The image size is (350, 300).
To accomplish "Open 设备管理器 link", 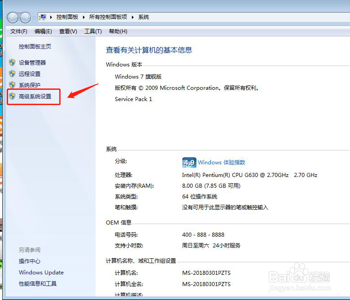I will [x=32, y=62].
